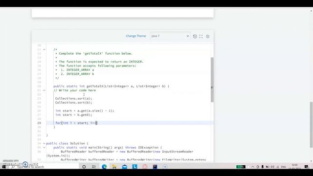Click the code editor vertical scrollbar thumb
This screenshot has width=313, height=176.
212,80
